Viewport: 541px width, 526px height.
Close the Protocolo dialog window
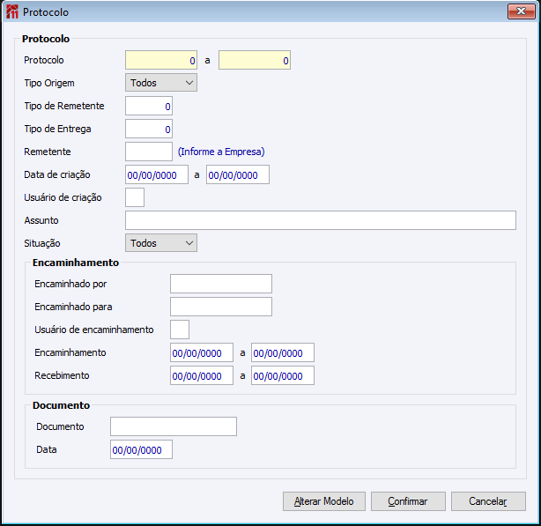pyautogui.click(x=521, y=11)
